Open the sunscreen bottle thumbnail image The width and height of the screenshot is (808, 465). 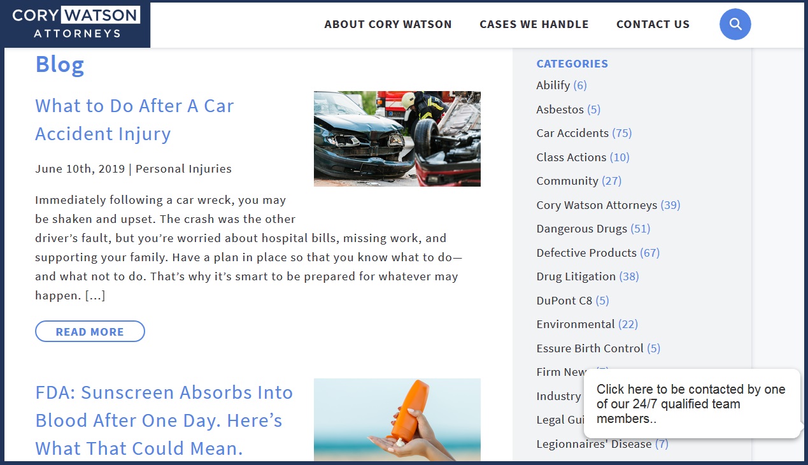pos(397,420)
